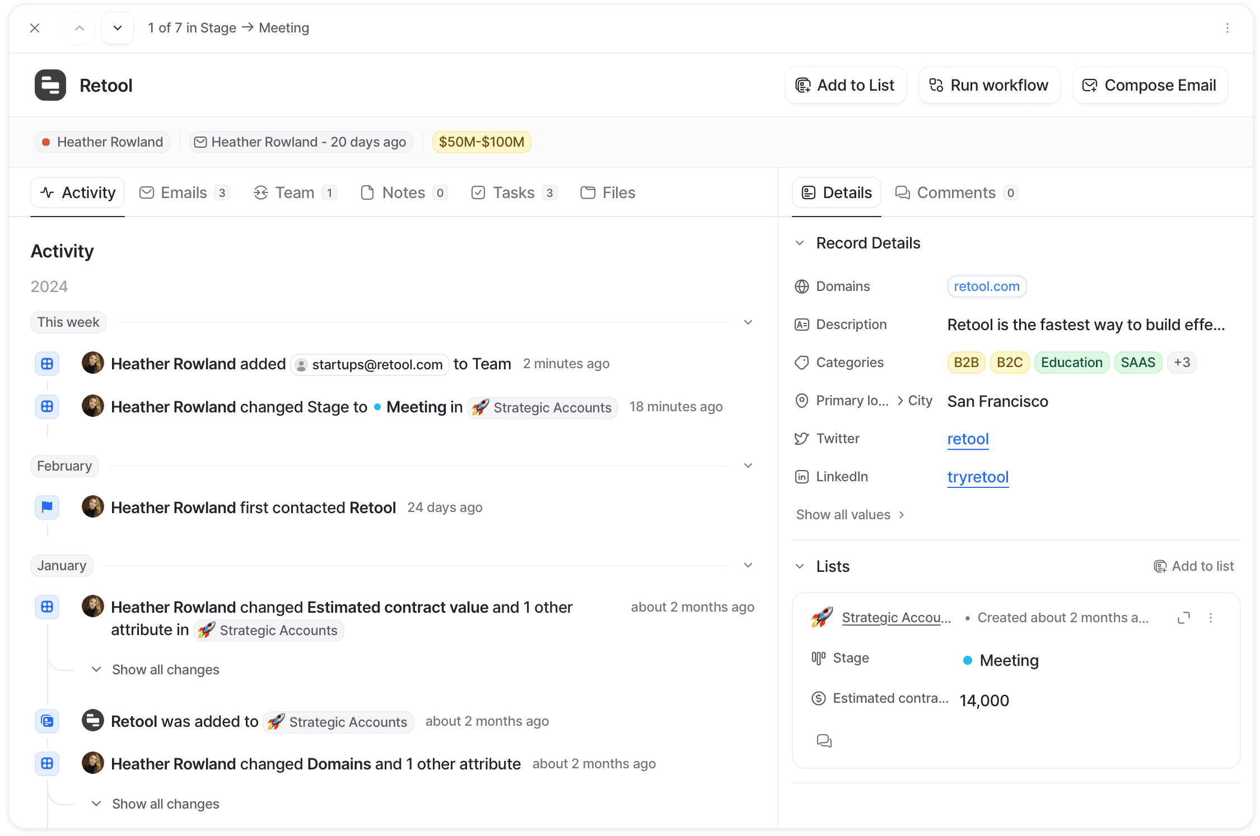The image size is (1260, 836).
Task: Open the retool.com domain link
Action: click(986, 287)
